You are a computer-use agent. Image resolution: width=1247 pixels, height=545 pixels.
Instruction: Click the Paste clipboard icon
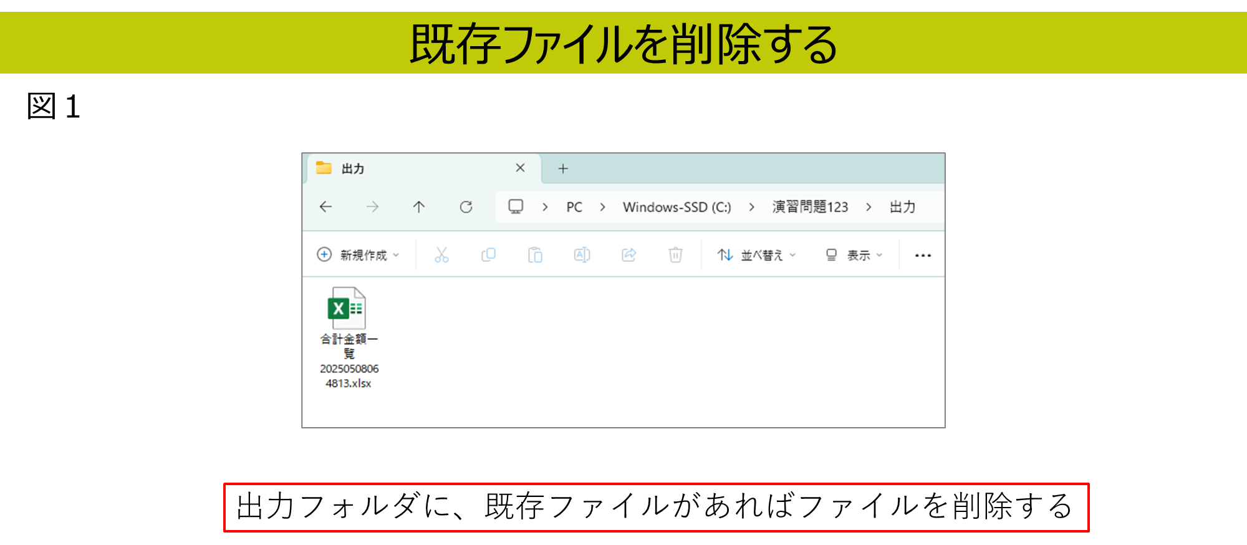tap(535, 255)
